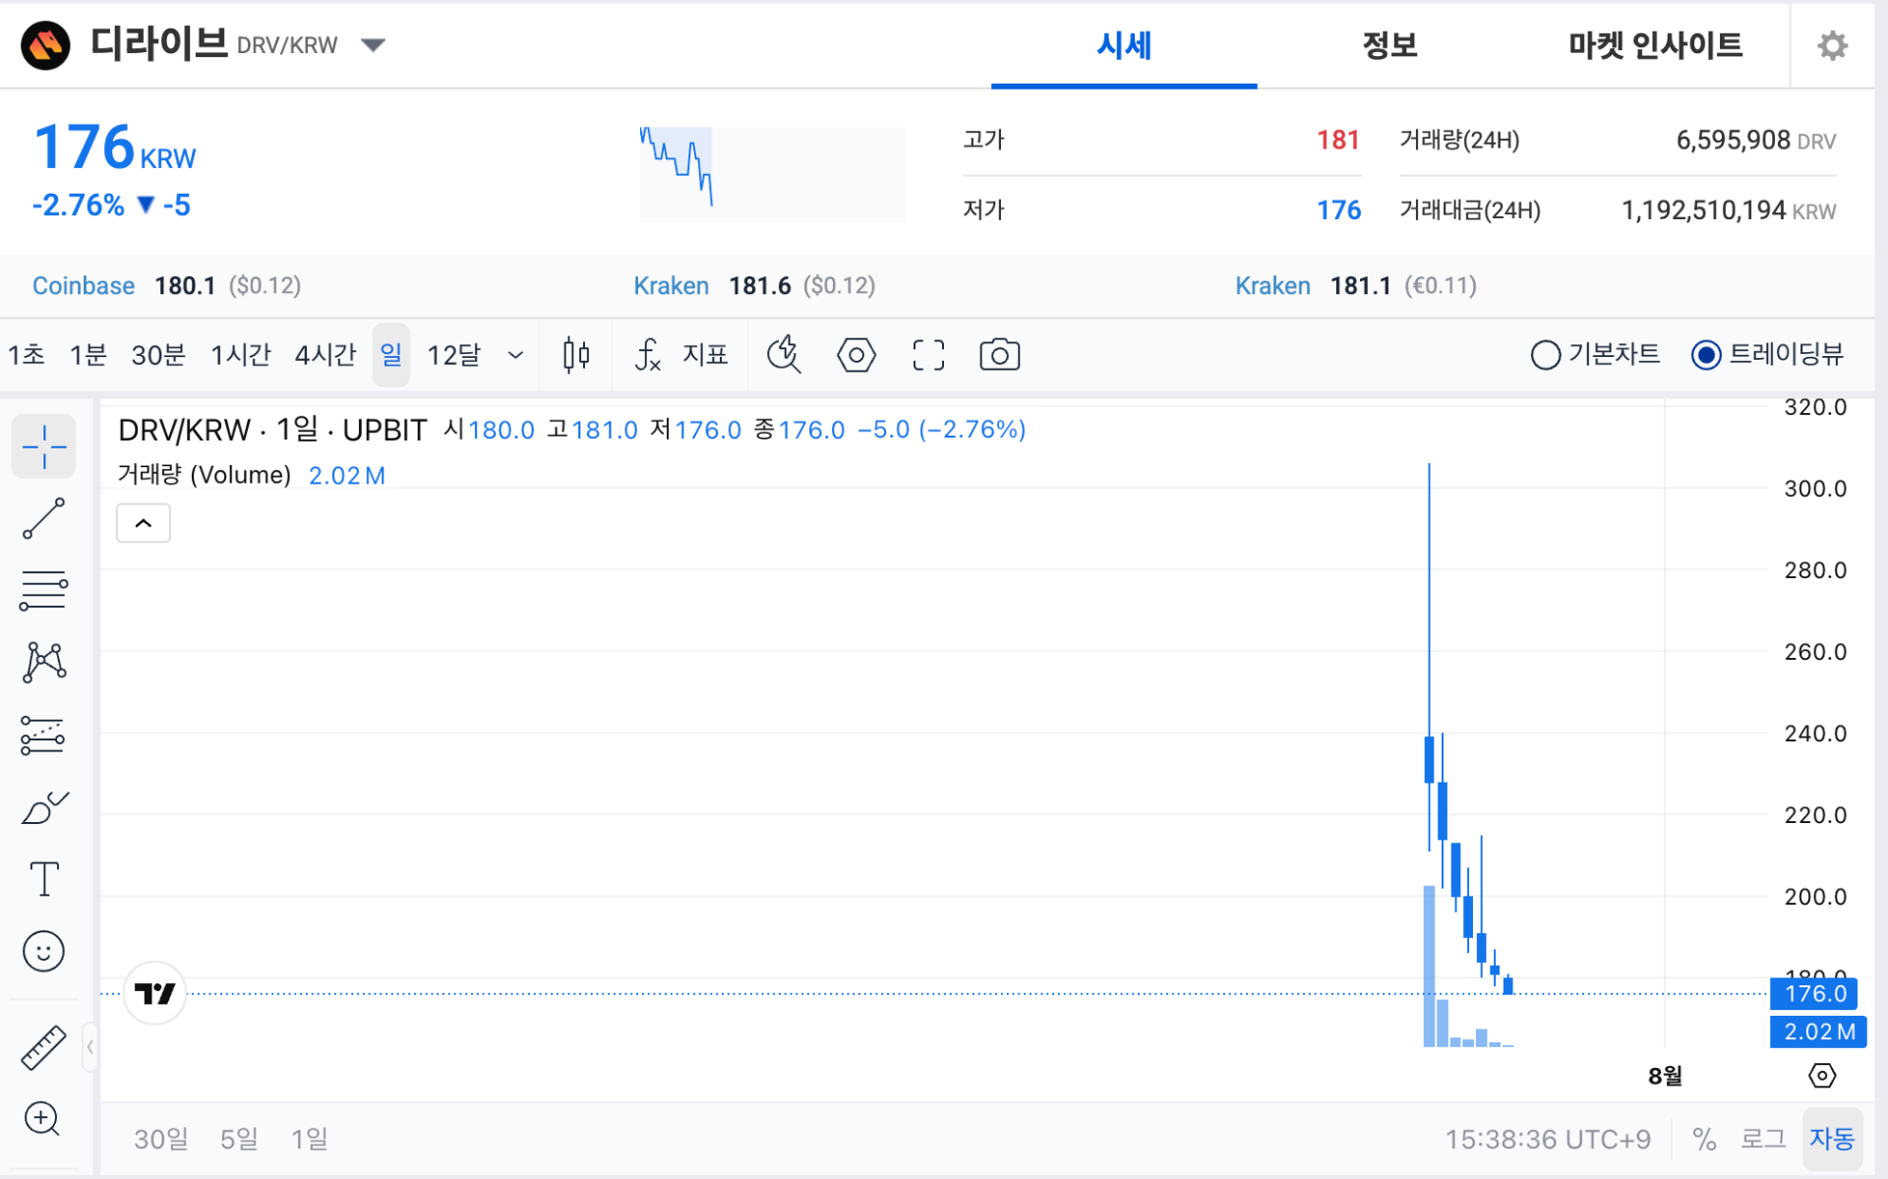Select the 1분 interval
The image size is (1888, 1179).
88,355
